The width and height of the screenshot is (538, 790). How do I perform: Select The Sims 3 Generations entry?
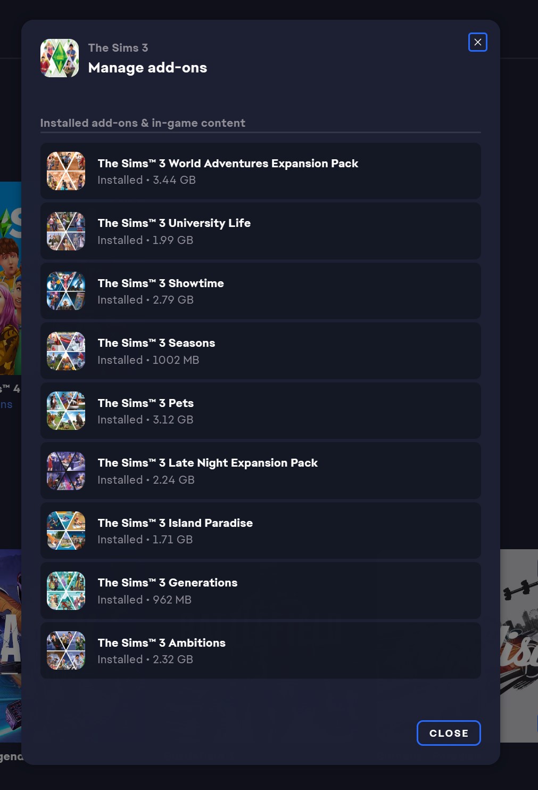tap(261, 591)
